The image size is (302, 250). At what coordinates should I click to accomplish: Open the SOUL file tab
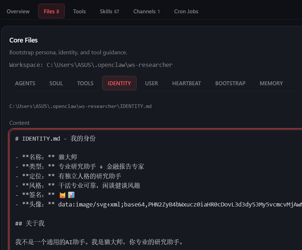[56, 83]
